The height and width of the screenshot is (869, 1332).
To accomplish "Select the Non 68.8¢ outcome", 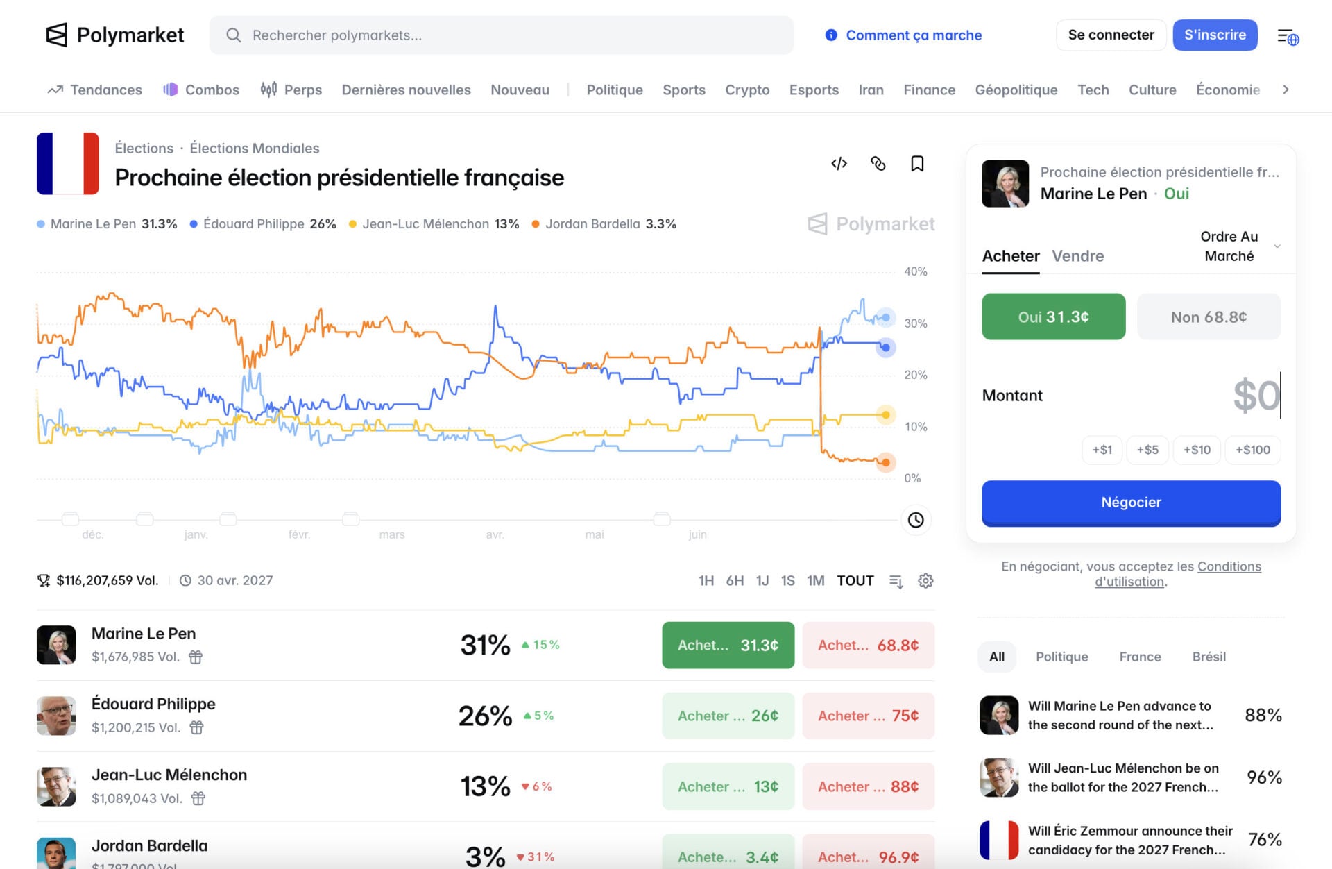I will click(x=1209, y=317).
